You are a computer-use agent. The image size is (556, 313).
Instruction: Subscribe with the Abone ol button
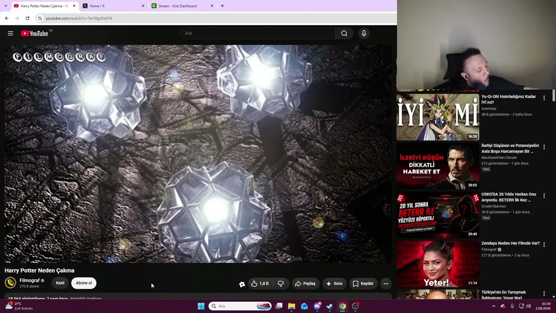pyautogui.click(x=84, y=283)
